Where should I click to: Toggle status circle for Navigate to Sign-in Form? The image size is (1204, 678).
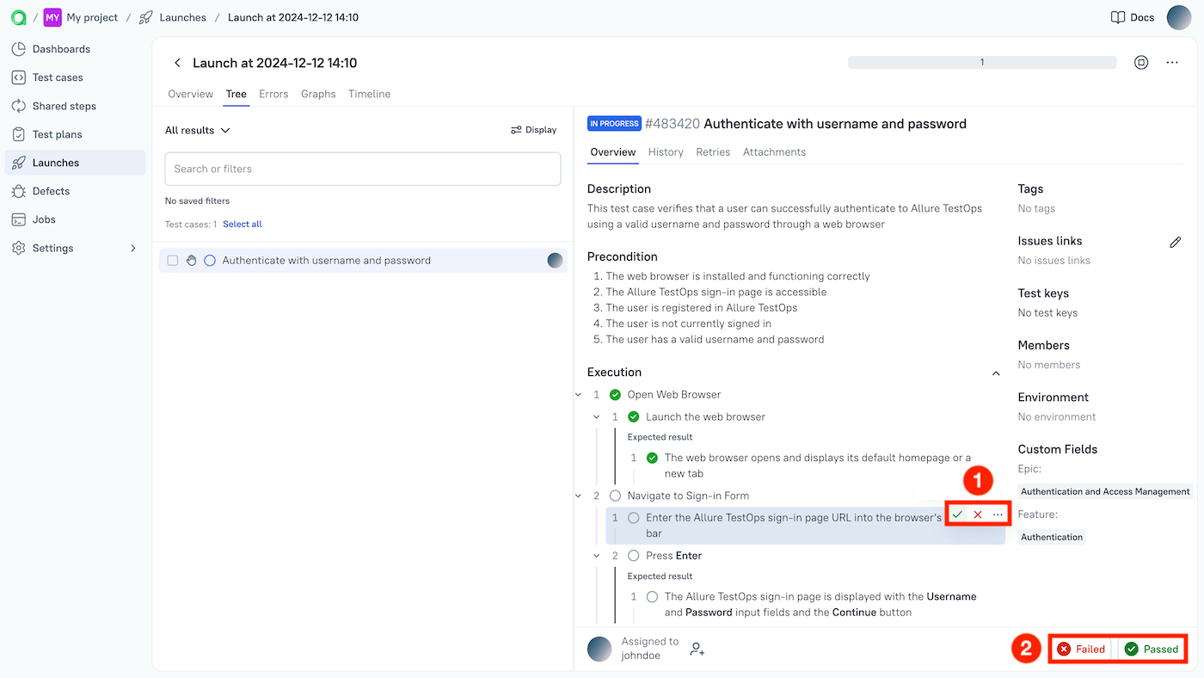[615, 496]
